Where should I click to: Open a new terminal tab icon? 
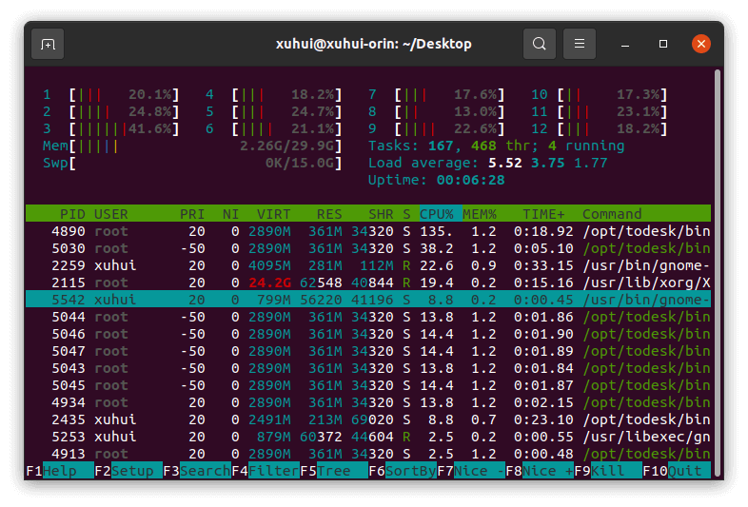click(48, 44)
